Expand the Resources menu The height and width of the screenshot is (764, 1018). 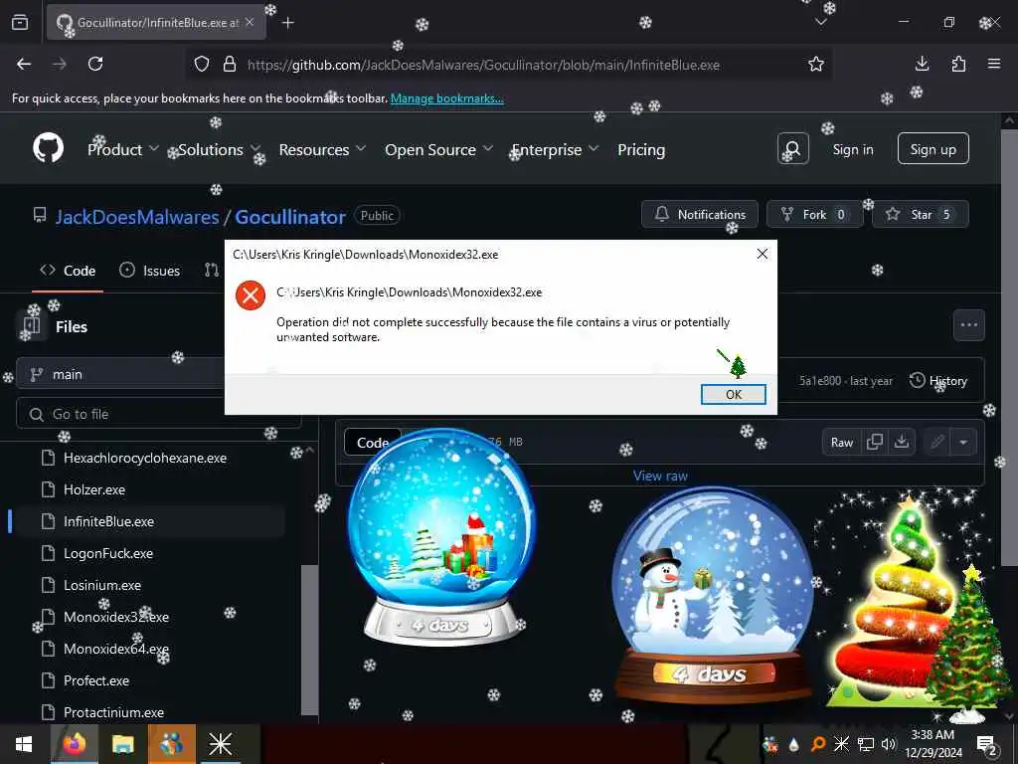[x=322, y=149]
